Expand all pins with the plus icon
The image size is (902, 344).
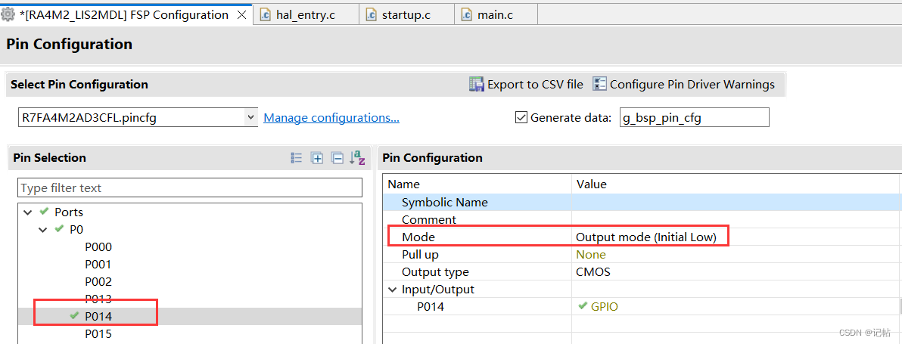(317, 158)
